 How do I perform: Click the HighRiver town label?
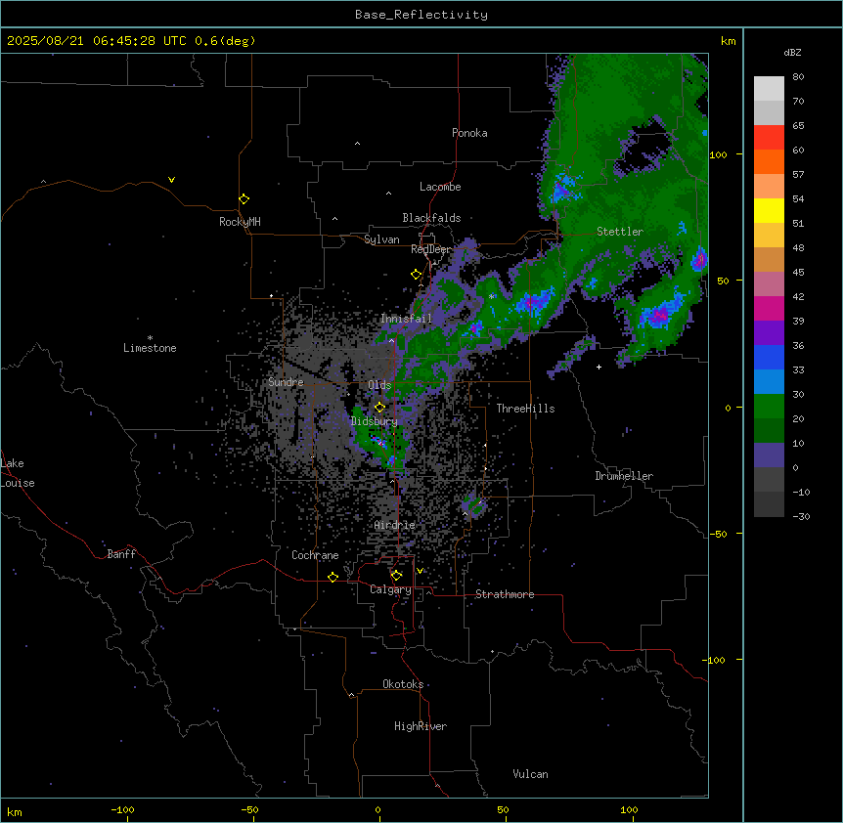point(421,726)
